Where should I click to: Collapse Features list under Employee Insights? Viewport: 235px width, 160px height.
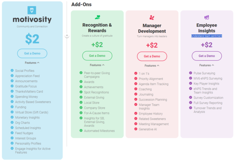click(207, 65)
